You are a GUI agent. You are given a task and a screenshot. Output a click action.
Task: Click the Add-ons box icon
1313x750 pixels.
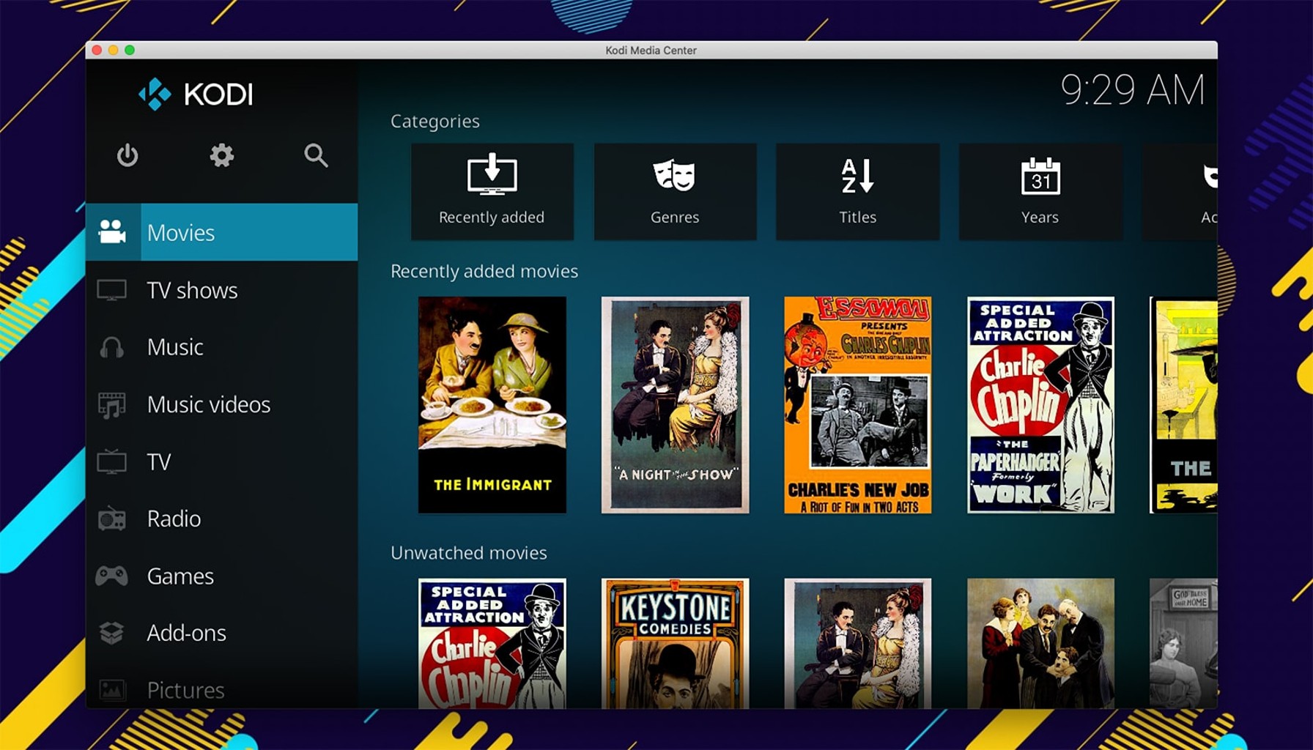tap(112, 633)
